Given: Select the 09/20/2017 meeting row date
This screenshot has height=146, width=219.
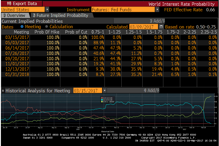Looking at the screenshot, I should [17, 59].
